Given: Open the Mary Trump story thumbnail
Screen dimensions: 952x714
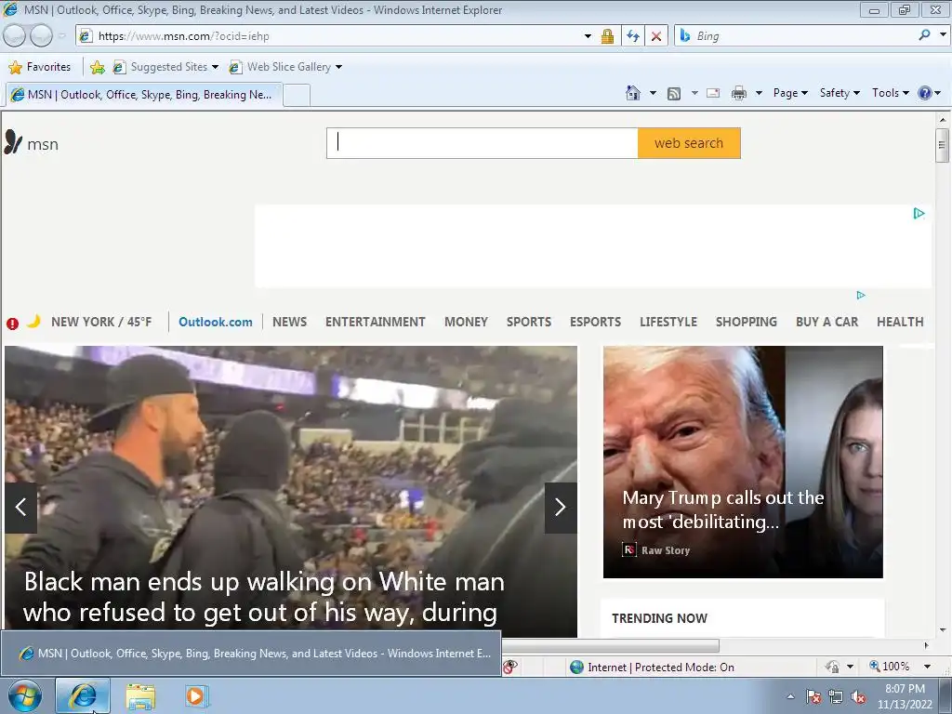Looking at the screenshot, I should pyautogui.click(x=743, y=461).
